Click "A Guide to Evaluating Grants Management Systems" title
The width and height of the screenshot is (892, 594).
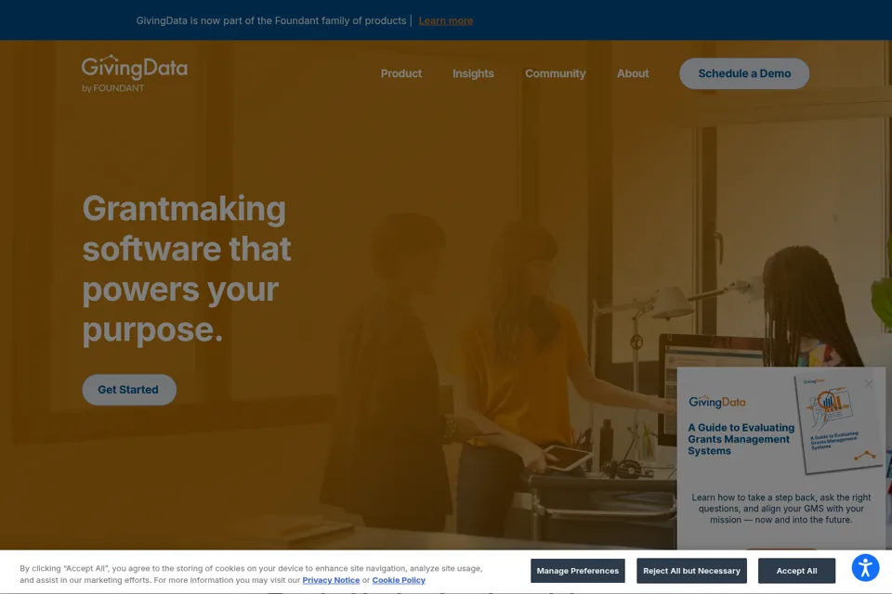click(x=741, y=439)
